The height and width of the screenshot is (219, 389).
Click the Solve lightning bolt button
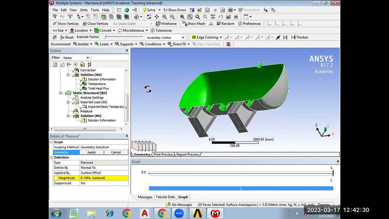[x=149, y=10]
